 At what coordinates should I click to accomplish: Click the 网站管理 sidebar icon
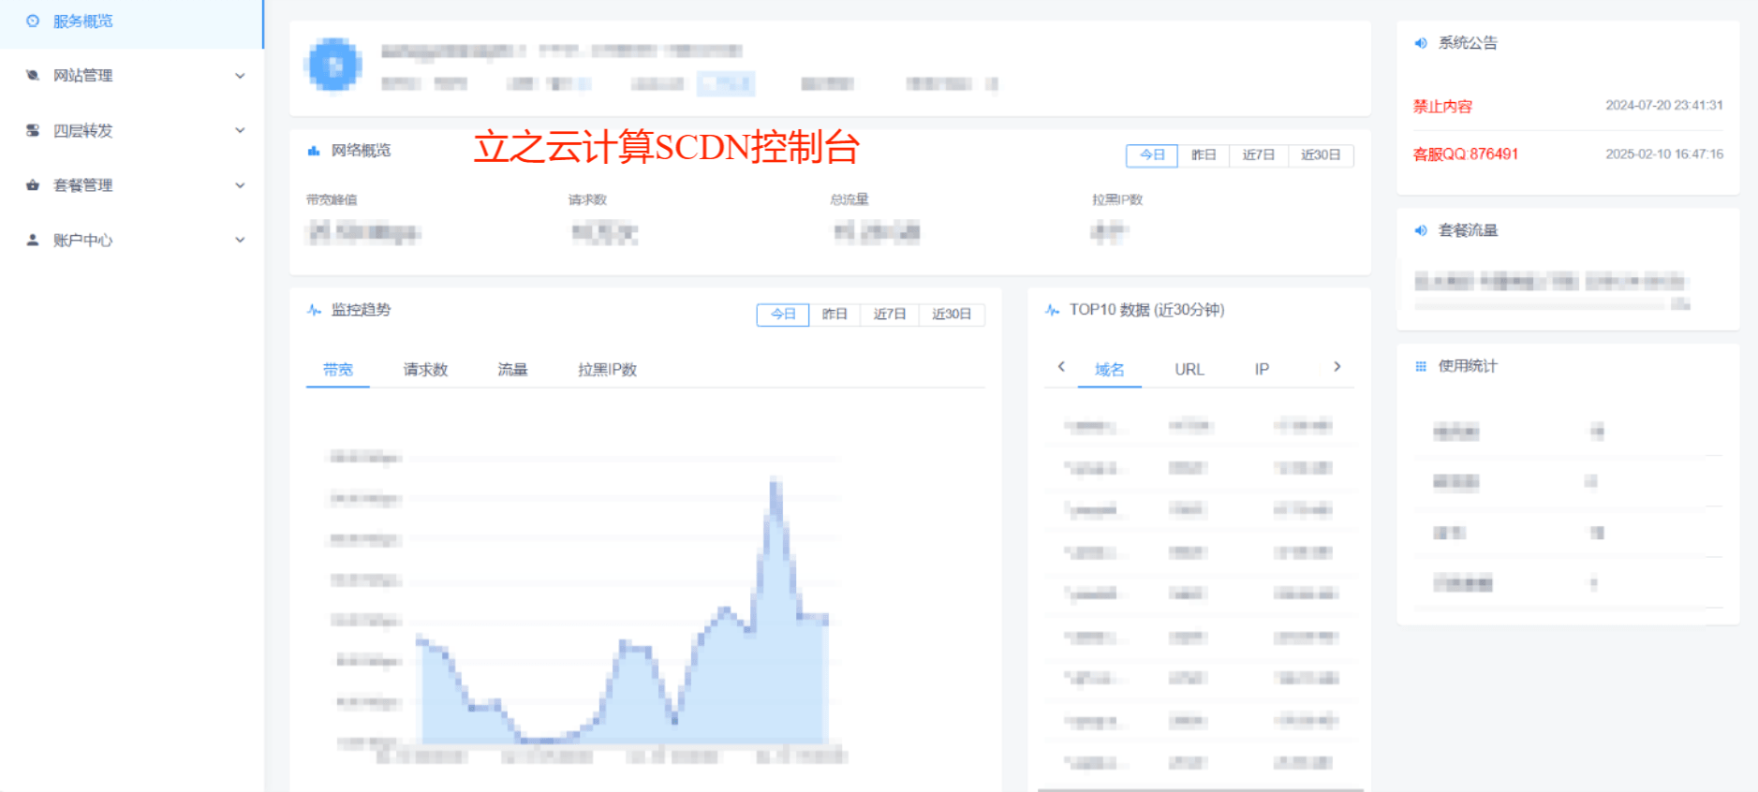click(33, 75)
